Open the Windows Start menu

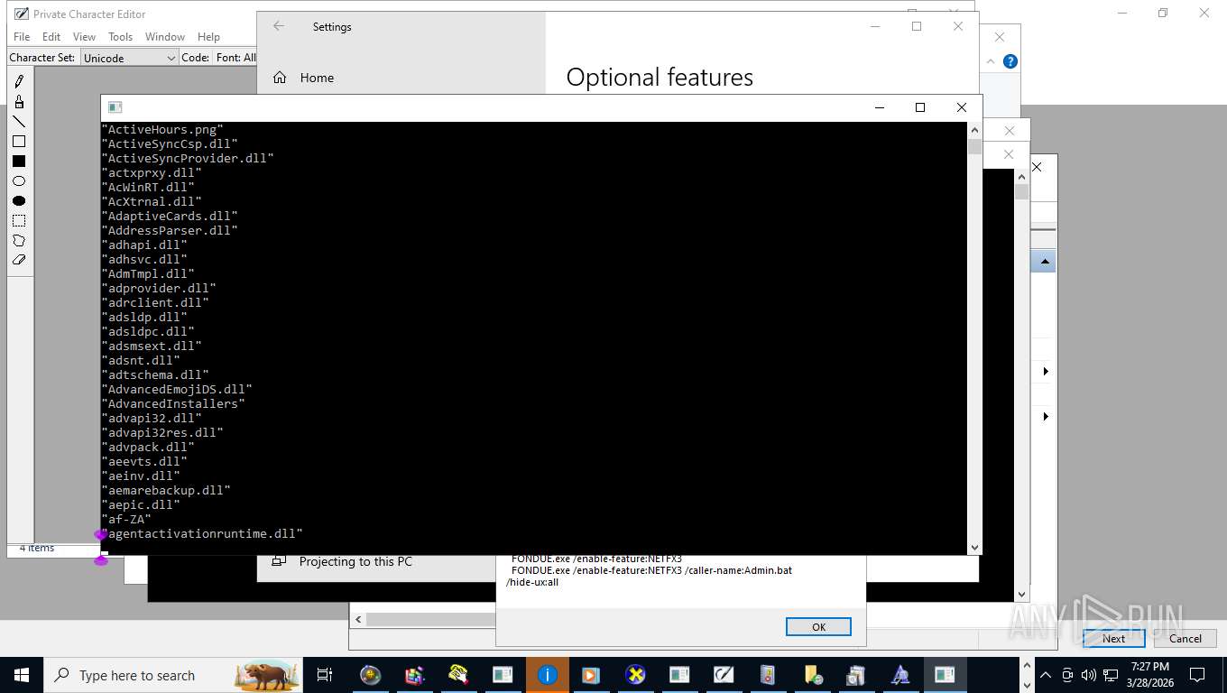21,675
